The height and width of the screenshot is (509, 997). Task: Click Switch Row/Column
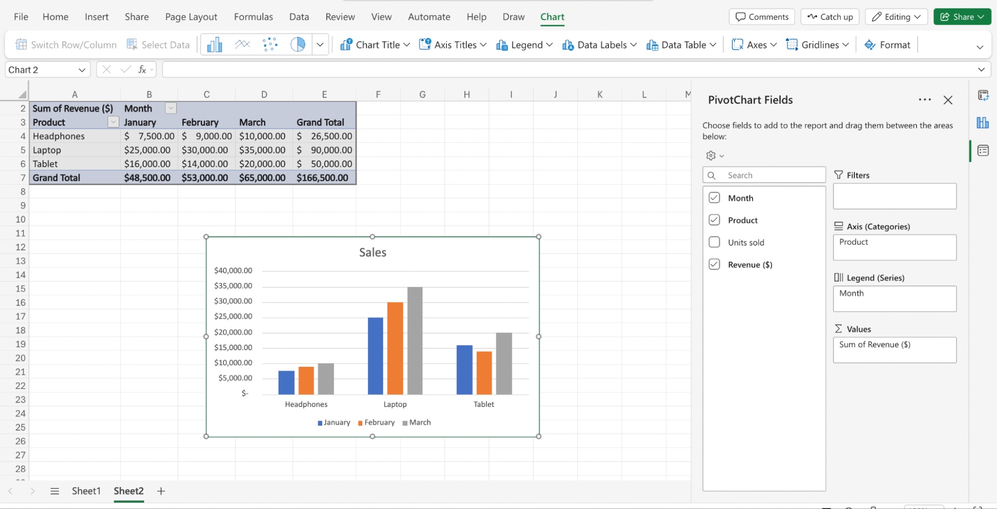(x=66, y=45)
